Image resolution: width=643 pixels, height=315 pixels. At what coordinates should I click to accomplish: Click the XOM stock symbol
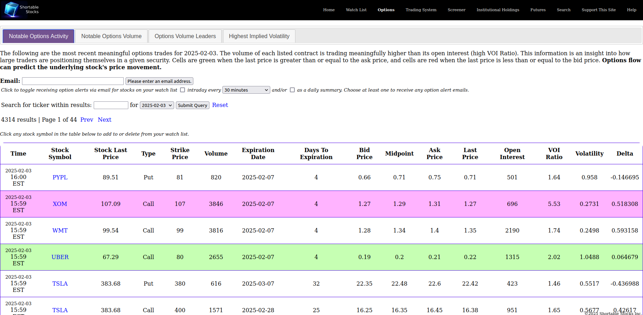pos(60,204)
